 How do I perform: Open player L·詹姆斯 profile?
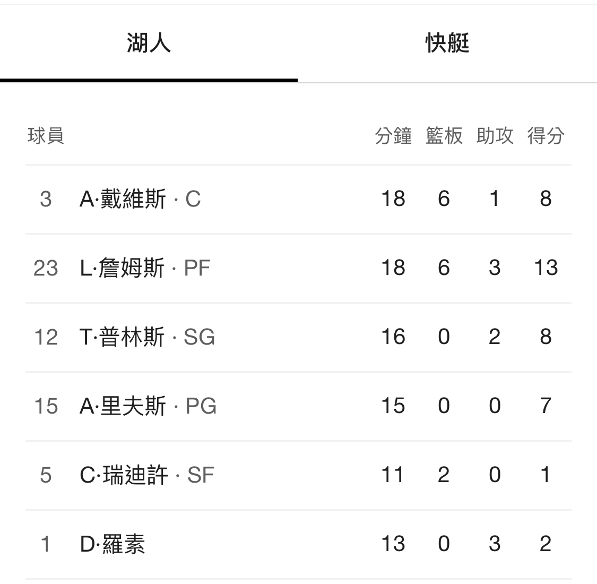click(122, 268)
